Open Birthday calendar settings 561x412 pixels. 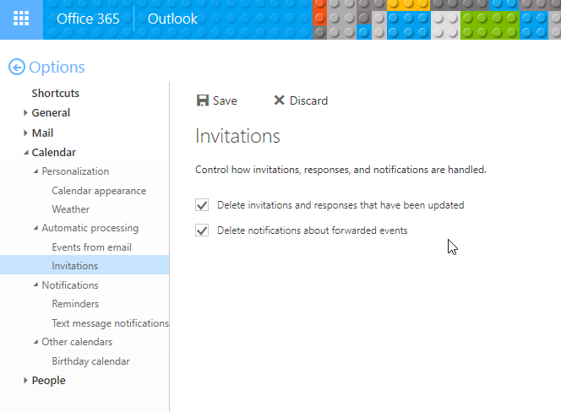(x=90, y=361)
